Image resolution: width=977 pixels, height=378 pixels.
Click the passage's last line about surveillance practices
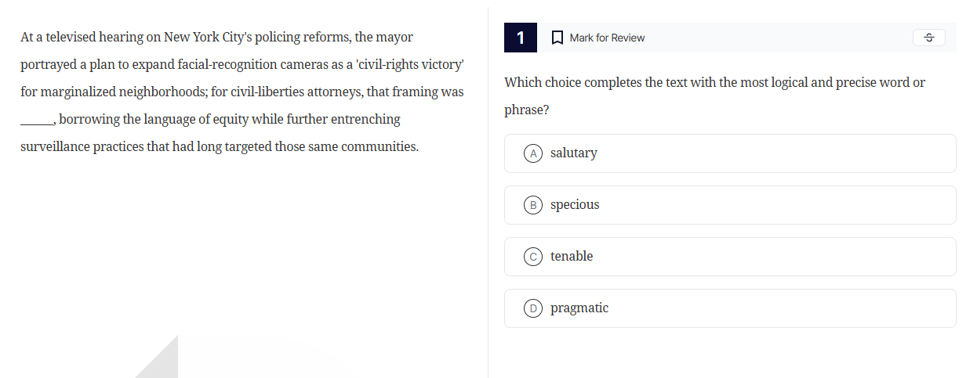click(x=220, y=146)
